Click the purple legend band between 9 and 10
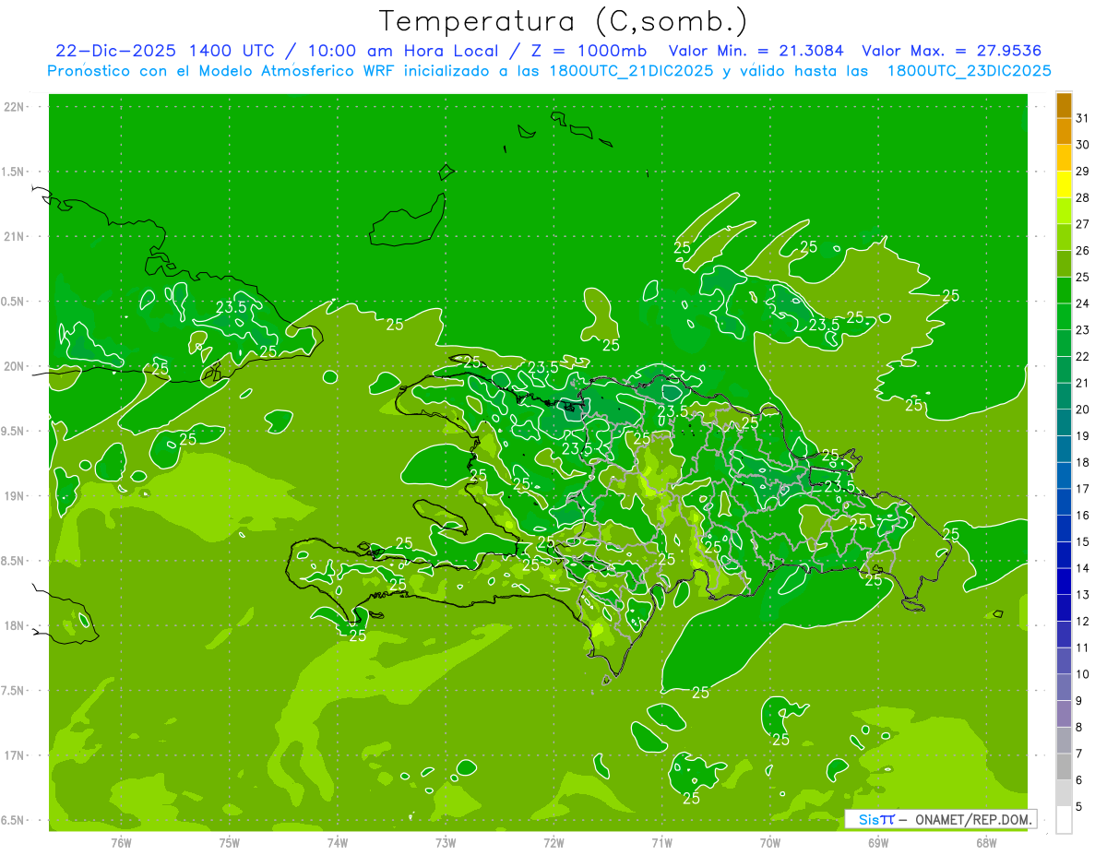 [1064, 687]
